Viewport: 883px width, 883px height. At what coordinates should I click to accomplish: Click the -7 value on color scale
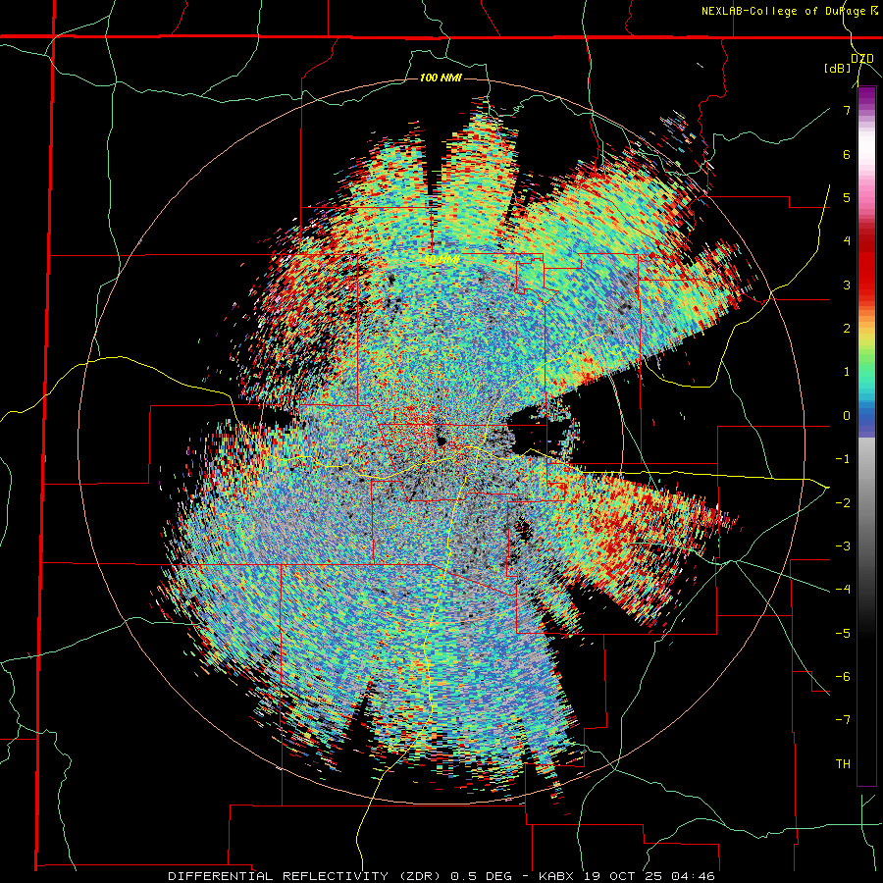click(x=843, y=720)
